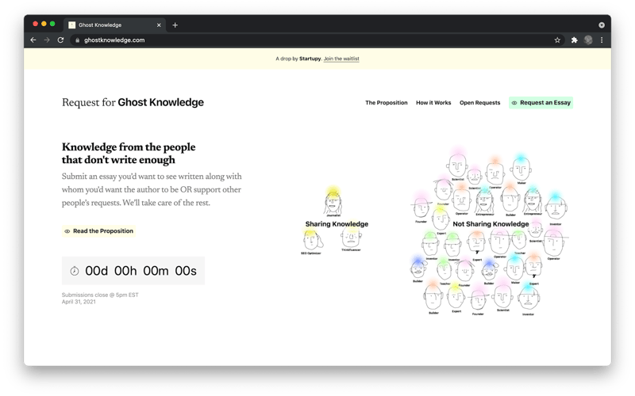Open the Open Requests nav item
This screenshot has height=396, width=635.
480,103
